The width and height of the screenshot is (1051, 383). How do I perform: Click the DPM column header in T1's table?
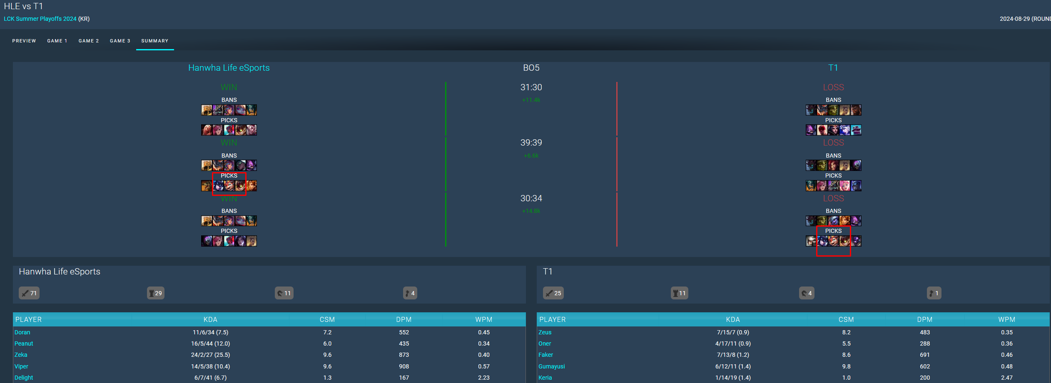click(924, 319)
